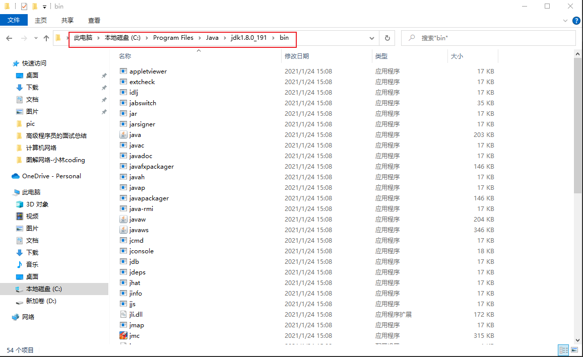This screenshot has height=357, width=583.
Task: Go up one folder level
Action: pyautogui.click(x=46, y=38)
